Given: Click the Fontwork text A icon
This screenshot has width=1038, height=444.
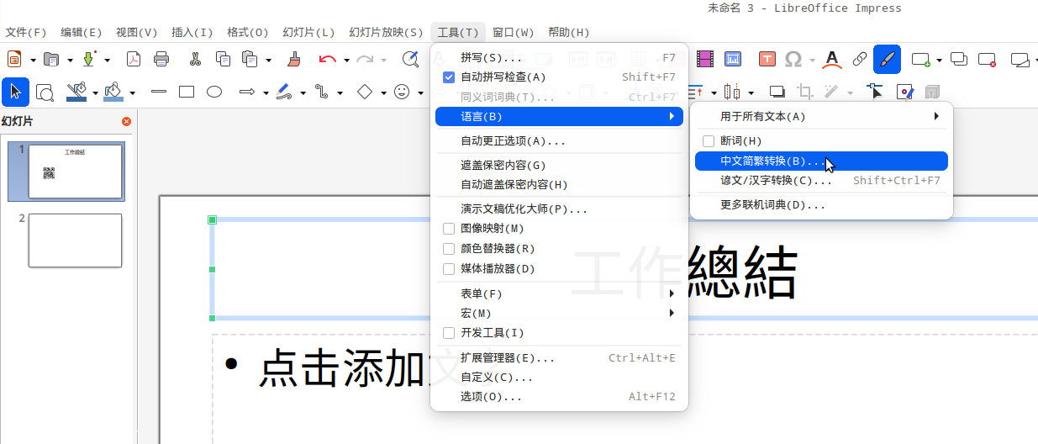Looking at the screenshot, I should 832,59.
